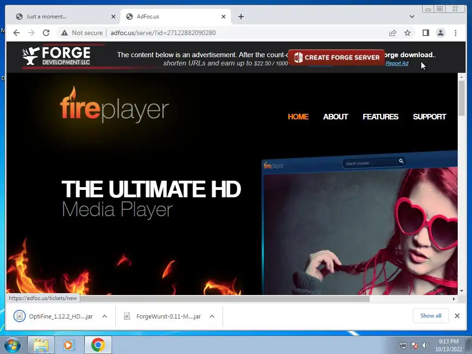Bookmark this page with the star icon
Image resolution: width=472 pixels, height=354 pixels.
pos(407,33)
